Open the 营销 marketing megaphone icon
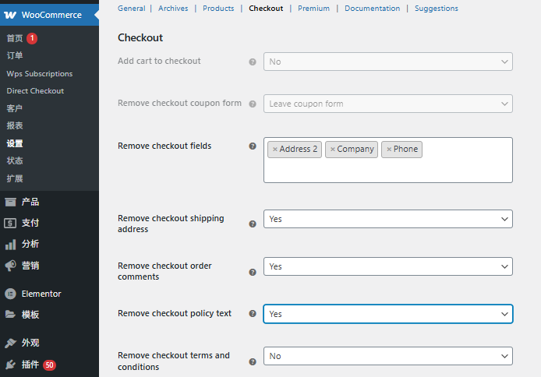Viewport: 541px width, 377px height. tap(10, 266)
